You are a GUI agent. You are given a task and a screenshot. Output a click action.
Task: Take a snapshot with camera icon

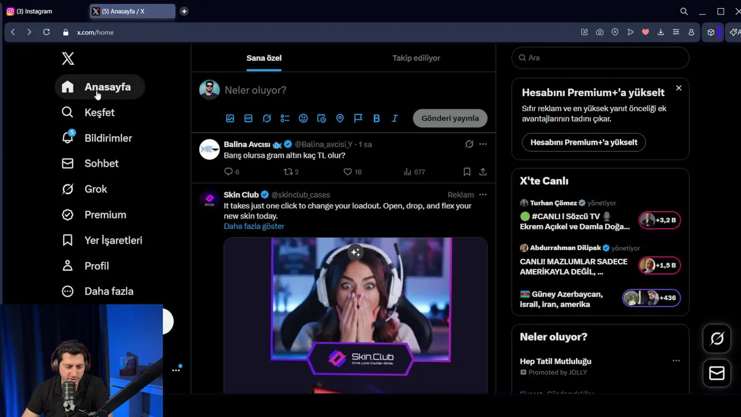tap(600, 32)
